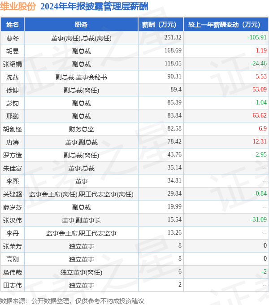The image size is (269, 305).
Task: Click the change value 12.31
Action: (260, 142)
